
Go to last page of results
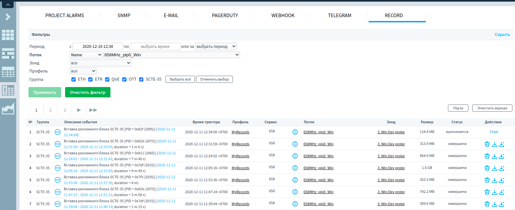(x=93, y=110)
